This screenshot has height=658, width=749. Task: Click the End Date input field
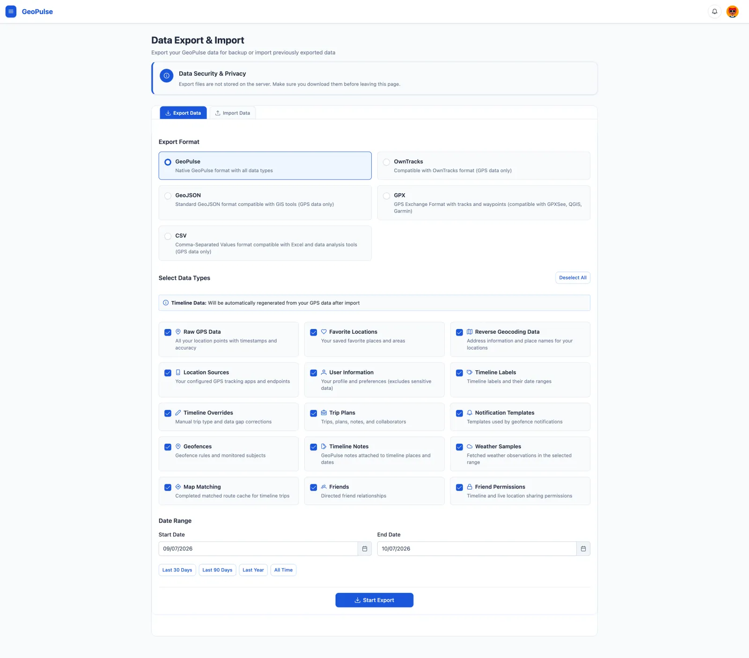click(x=477, y=549)
